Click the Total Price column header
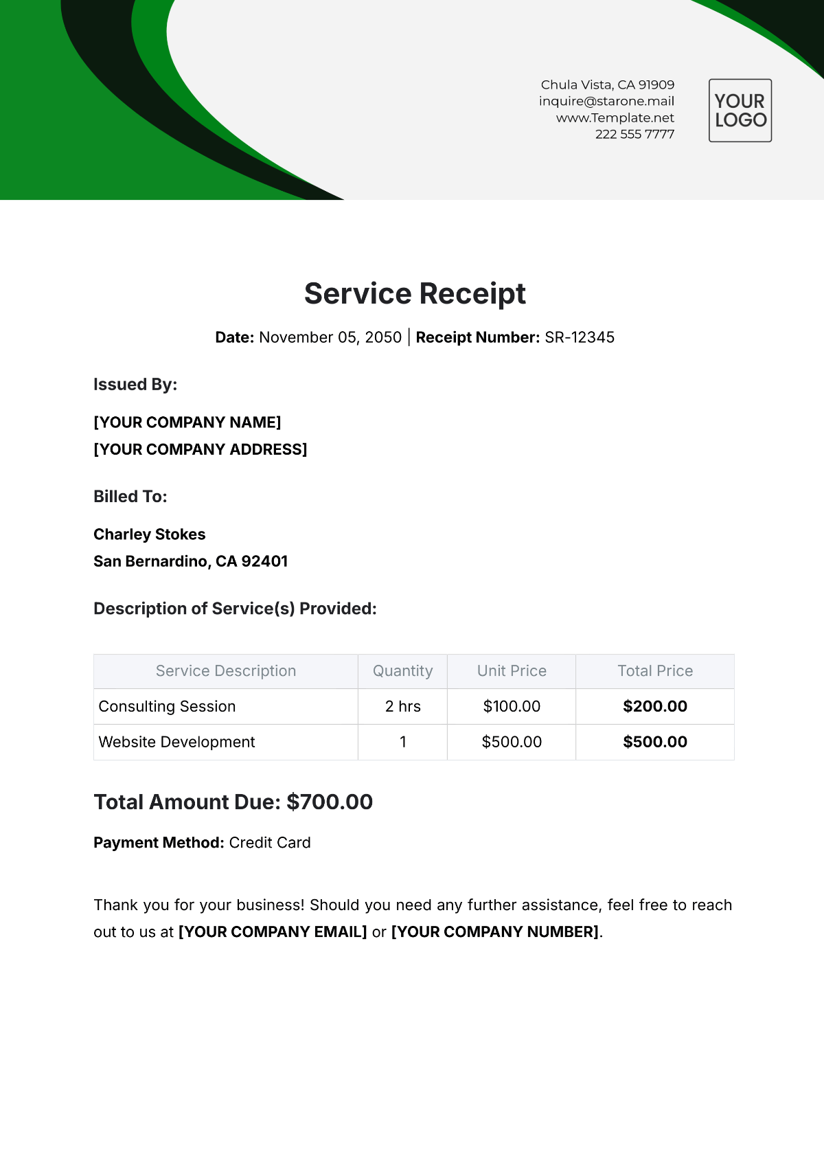This screenshot has height=1165, width=824. tap(655, 671)
